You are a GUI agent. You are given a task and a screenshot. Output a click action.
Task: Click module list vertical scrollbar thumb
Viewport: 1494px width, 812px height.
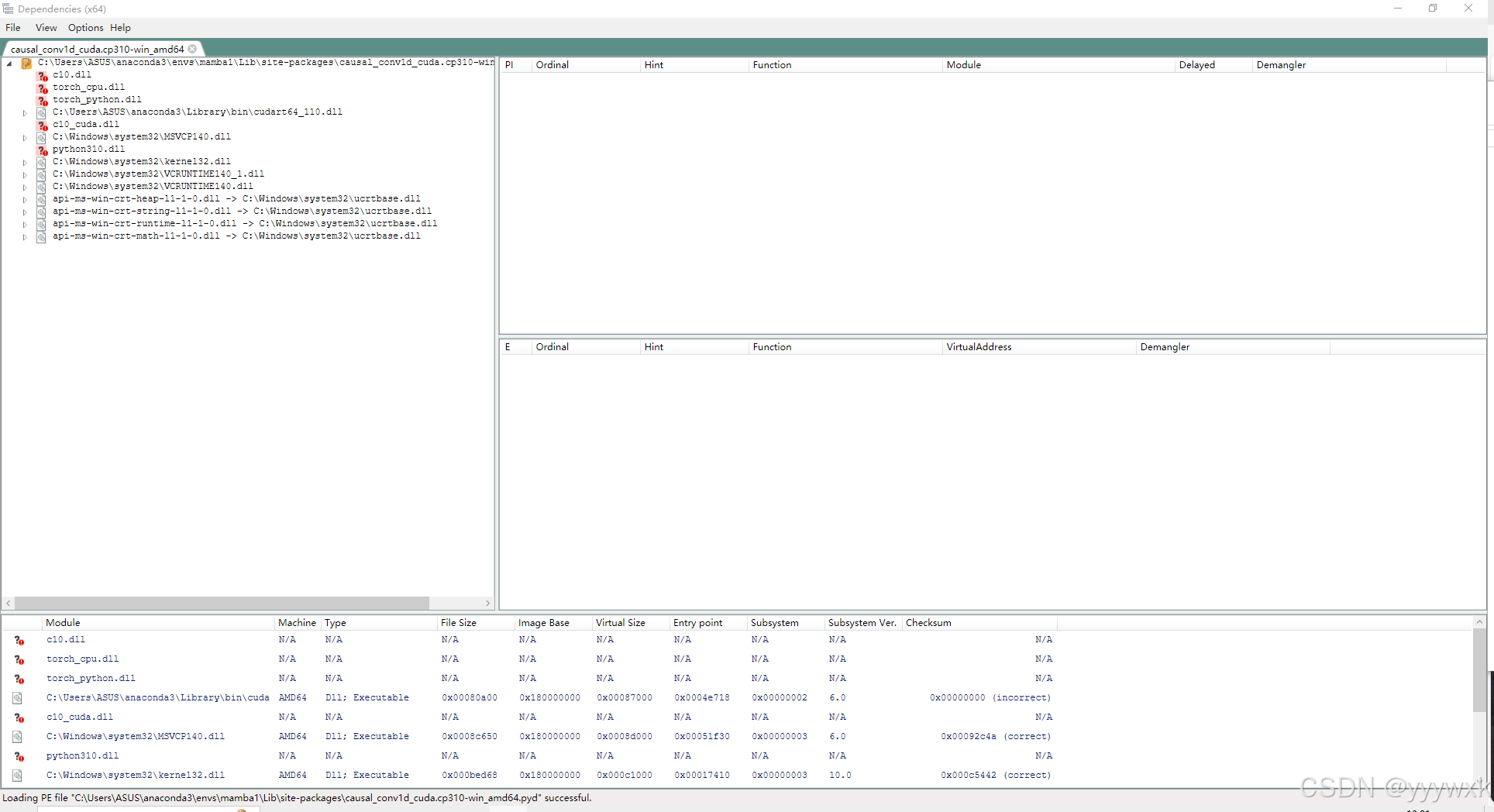coord(1479,669)
